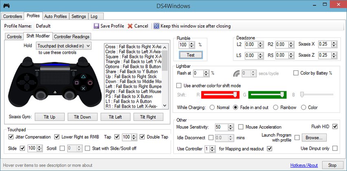Image resolution: width=347 pixels, height=171 pixels.
Task: Click the Save Profile floppy disk icon
Action: click(96, 26)
